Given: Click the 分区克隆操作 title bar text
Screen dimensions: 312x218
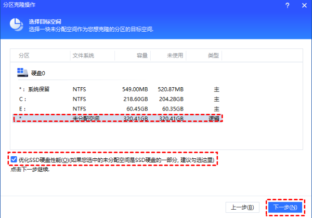Looking at the screenshot, I should tap(19, 5).
